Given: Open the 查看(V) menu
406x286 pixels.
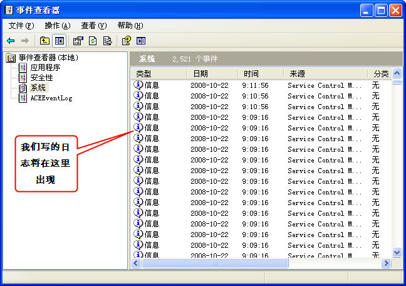Looking at the screenshot, I should (x=94, y=26).
